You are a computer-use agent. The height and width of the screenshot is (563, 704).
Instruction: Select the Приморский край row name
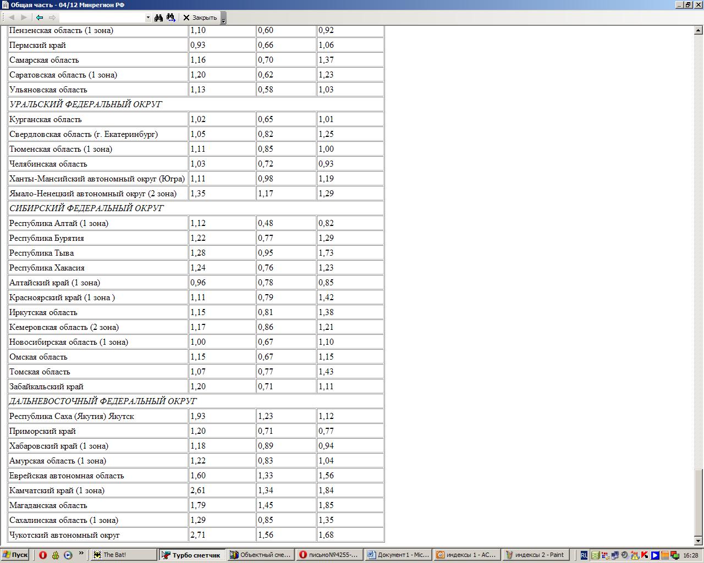coord(42,431)
